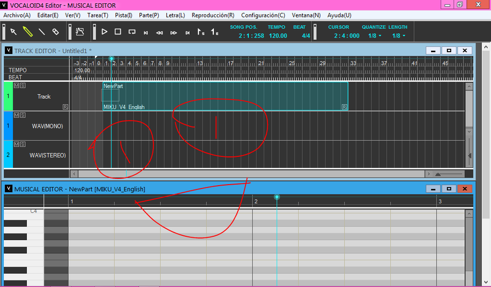Select the WAV(MONO) track label
Viewport: 491px width, 287px height.
[47, 126]
